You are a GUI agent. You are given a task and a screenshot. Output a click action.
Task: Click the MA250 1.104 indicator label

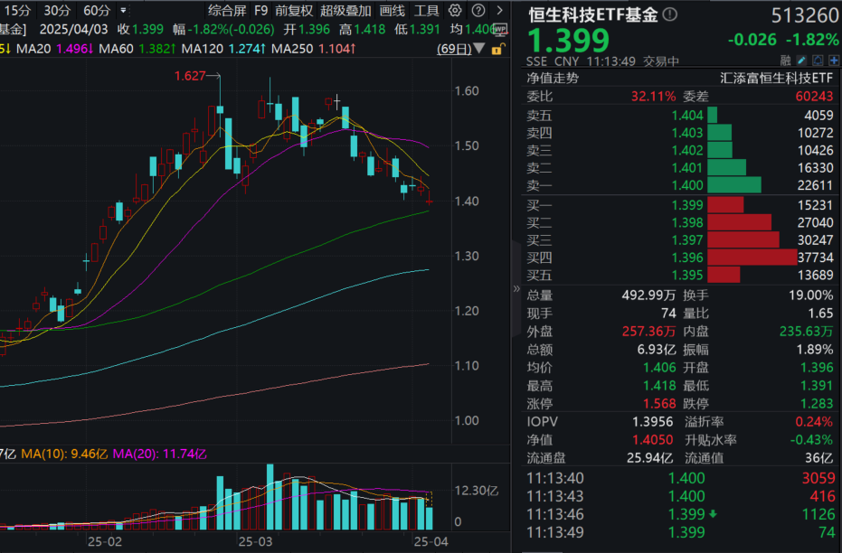coord(314,49)
